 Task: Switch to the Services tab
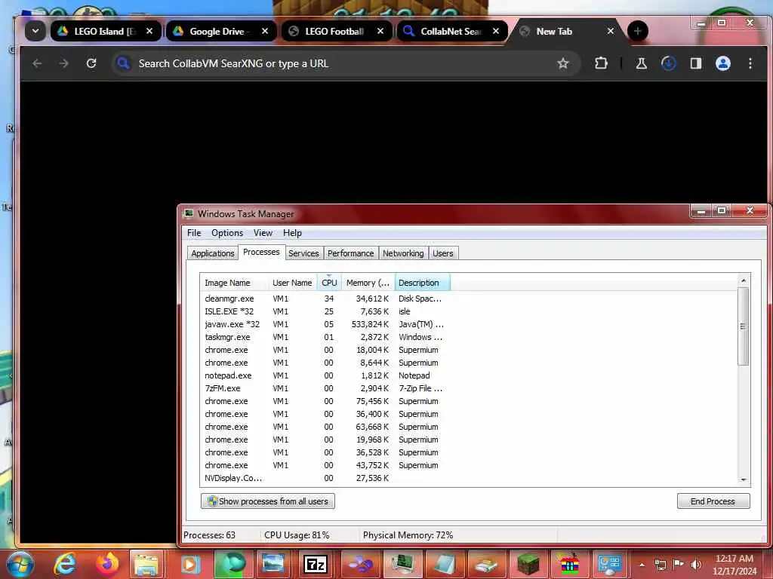coord(303,253)
